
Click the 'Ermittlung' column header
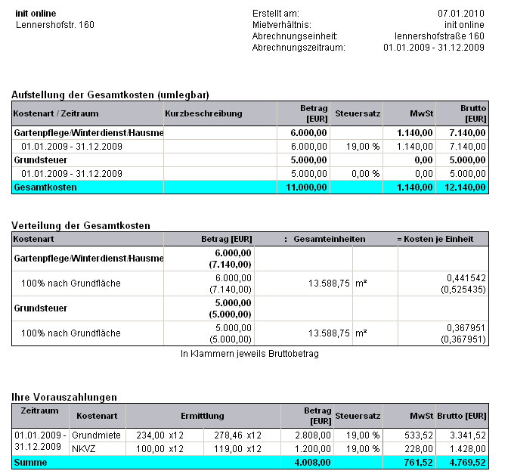203,416
